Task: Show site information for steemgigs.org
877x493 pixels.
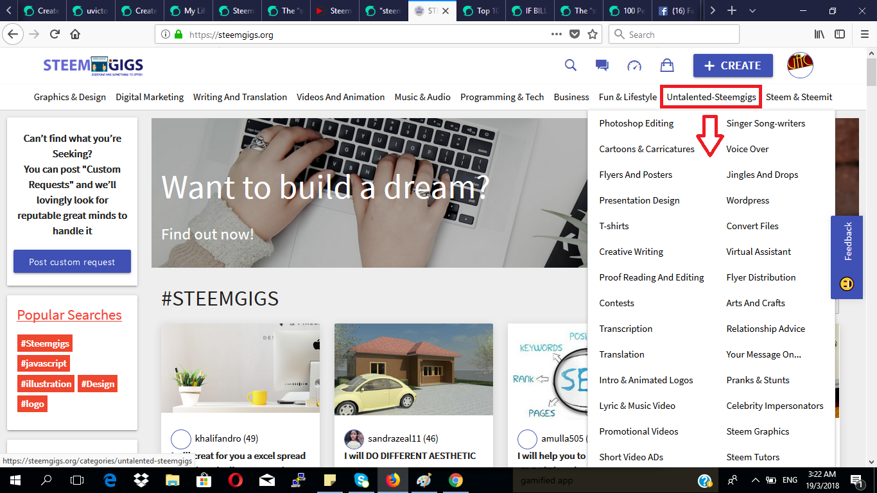Action: point(166,34)
